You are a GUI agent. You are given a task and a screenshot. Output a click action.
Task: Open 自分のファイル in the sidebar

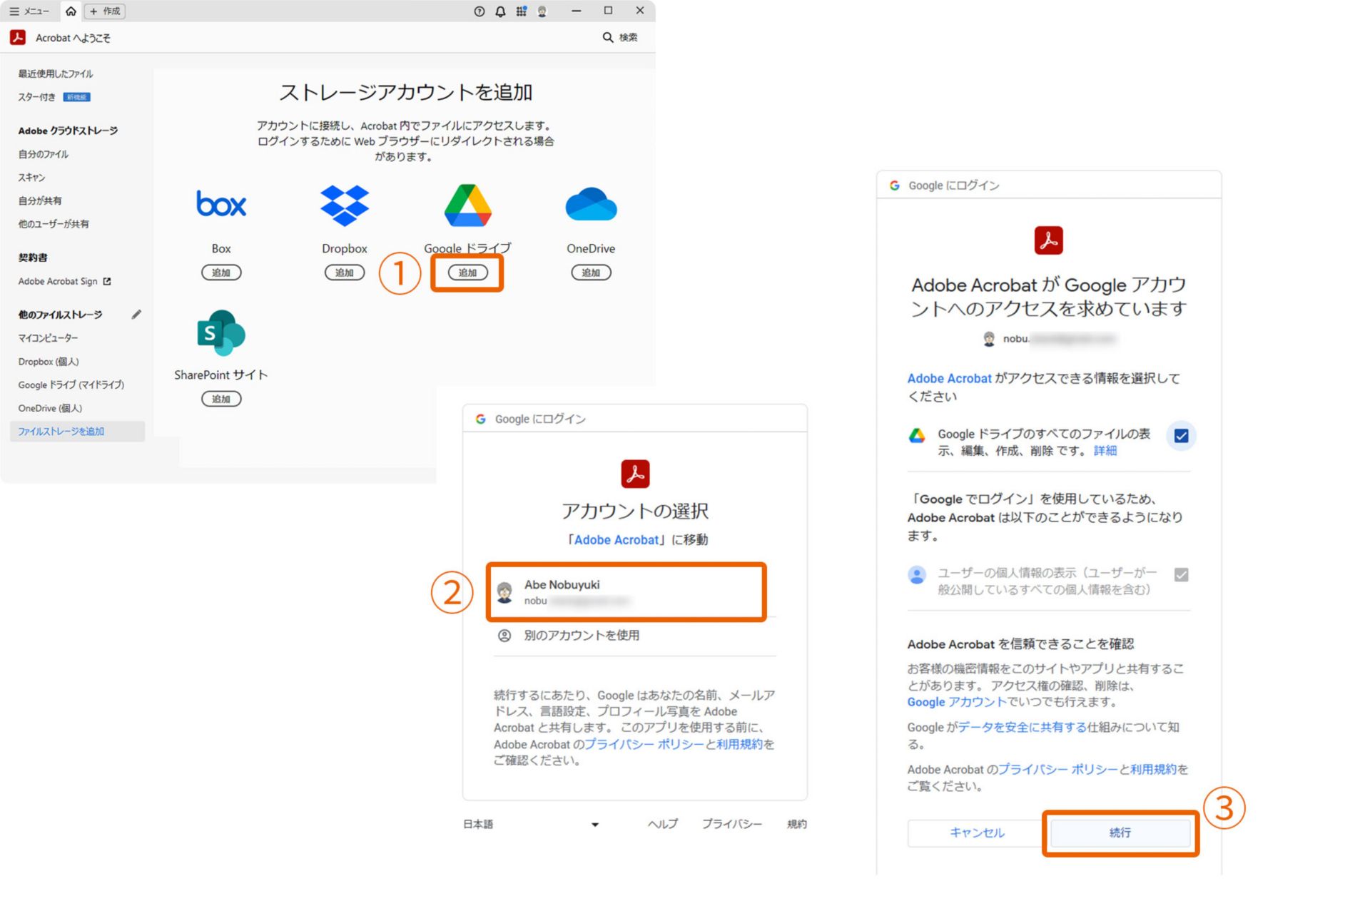44,154
